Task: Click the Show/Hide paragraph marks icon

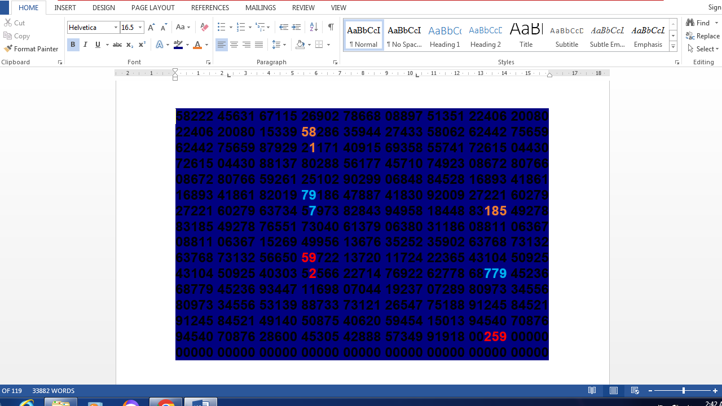Action: click(x=331, y=27)
